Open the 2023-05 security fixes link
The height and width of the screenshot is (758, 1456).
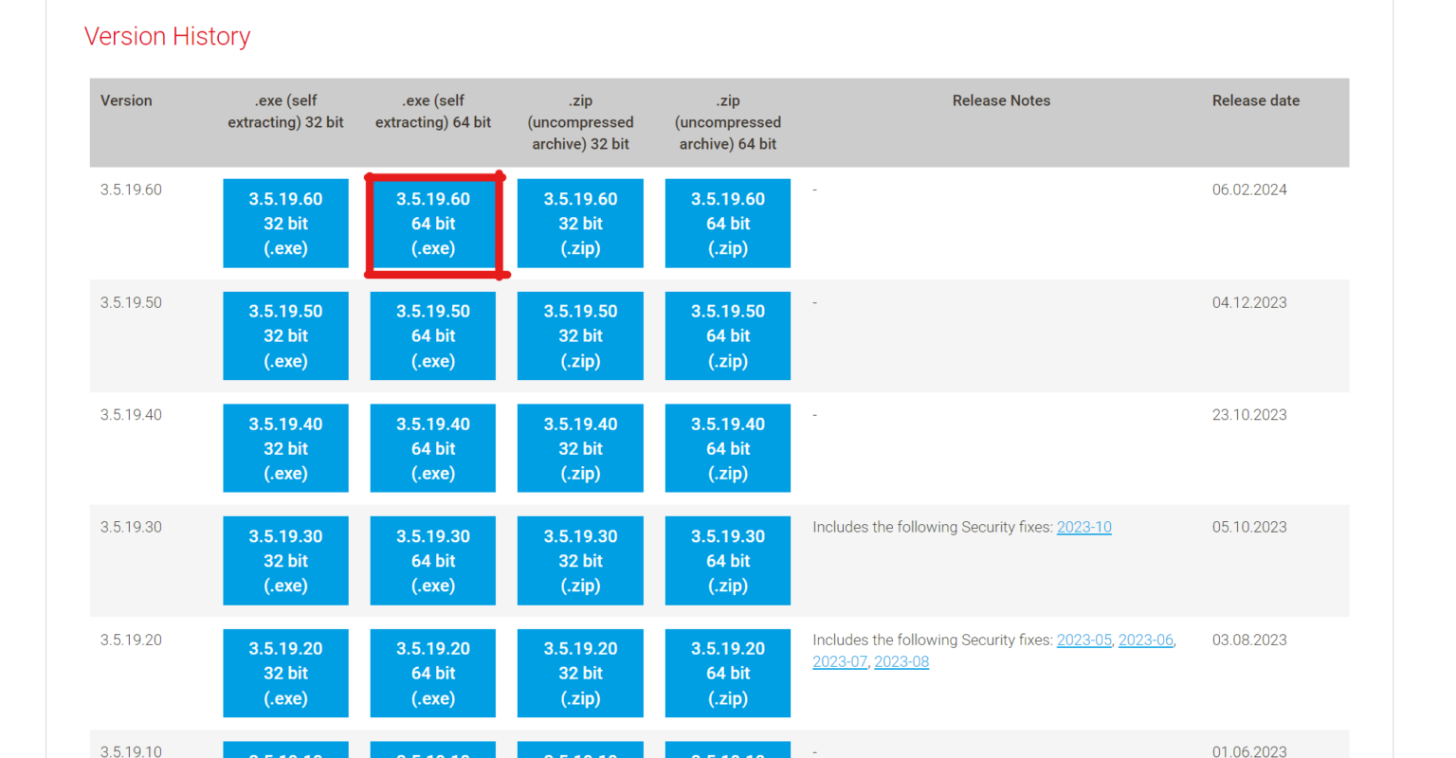coord(1083,641)
